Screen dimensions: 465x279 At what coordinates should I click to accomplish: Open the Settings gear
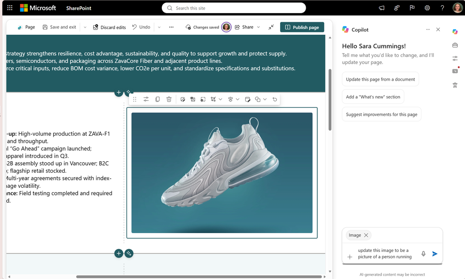[427, 8]
